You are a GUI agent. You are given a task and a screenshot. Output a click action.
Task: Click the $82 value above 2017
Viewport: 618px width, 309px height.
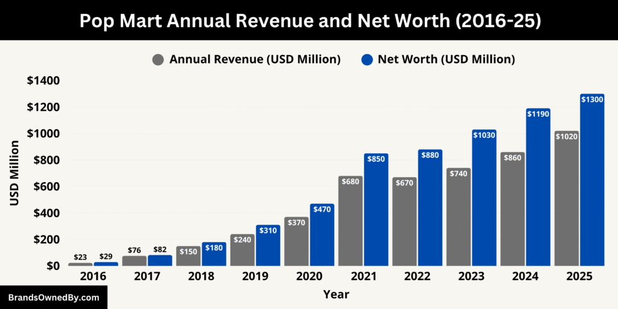pos(160,249)
